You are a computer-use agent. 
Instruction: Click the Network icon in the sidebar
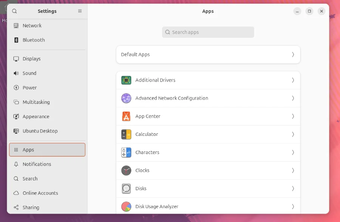tap(15, 26)
